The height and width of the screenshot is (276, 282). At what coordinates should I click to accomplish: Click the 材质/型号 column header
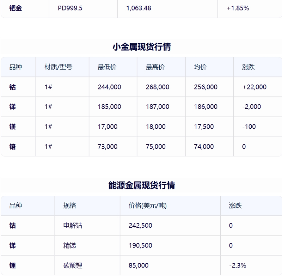click(59, 67)
